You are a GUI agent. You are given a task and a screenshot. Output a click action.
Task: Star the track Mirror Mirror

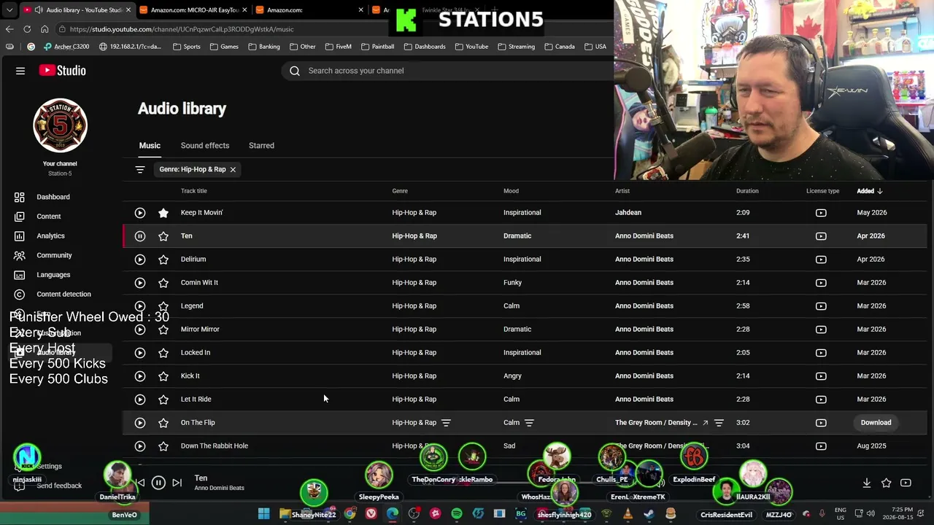pyautogui.click(x=163, y=330)
